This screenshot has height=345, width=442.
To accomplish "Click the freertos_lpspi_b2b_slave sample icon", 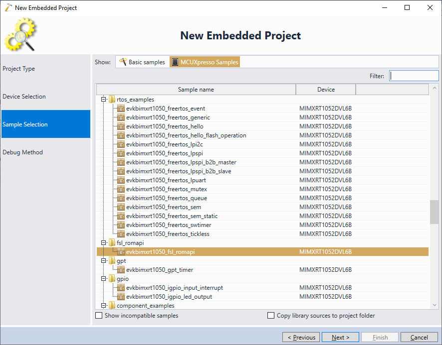I will pyautogui.click(x=121, y=171).
